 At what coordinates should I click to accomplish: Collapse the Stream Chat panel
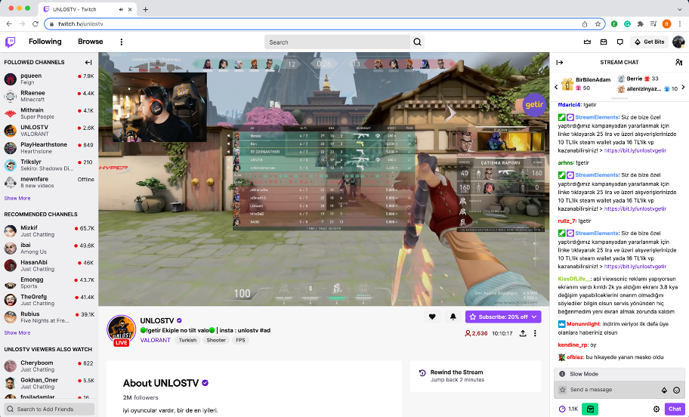tap(559, 63)
